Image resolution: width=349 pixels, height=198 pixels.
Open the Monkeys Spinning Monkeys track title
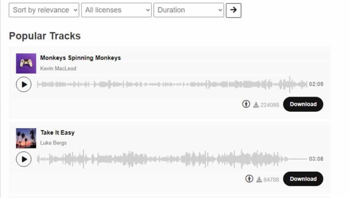[x=80, y=58]
